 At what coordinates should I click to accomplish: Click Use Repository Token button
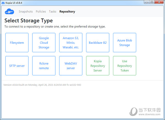(125, 66)
